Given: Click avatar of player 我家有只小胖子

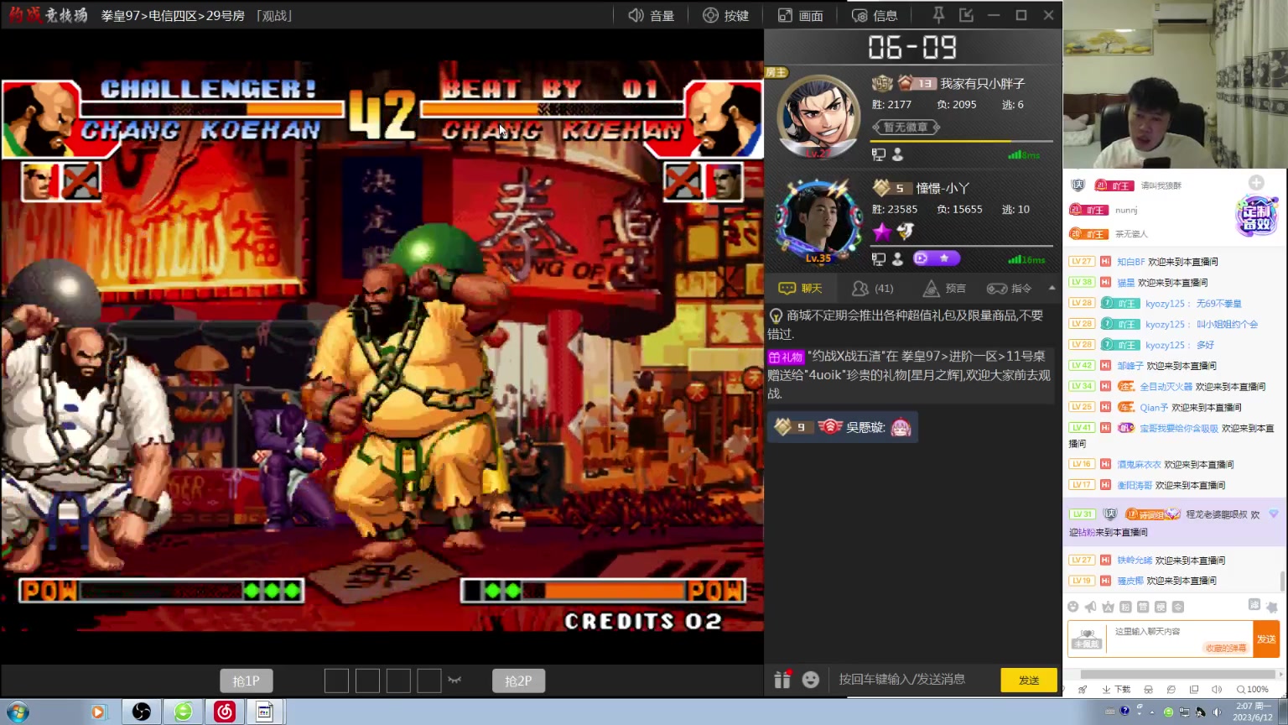Looking at the screenshot, I should (x=818, y=117).
